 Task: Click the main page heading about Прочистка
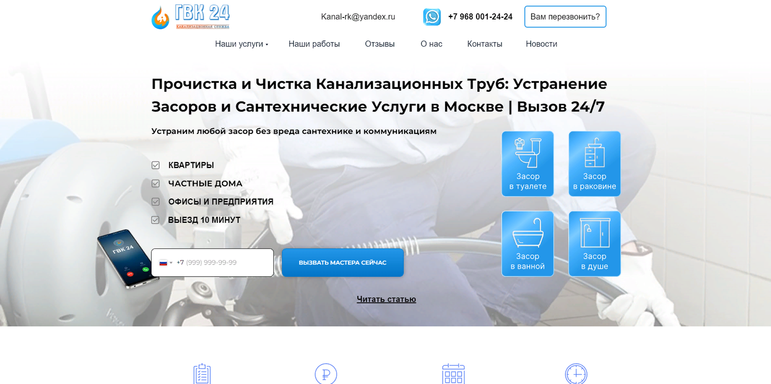click(379, 95)
